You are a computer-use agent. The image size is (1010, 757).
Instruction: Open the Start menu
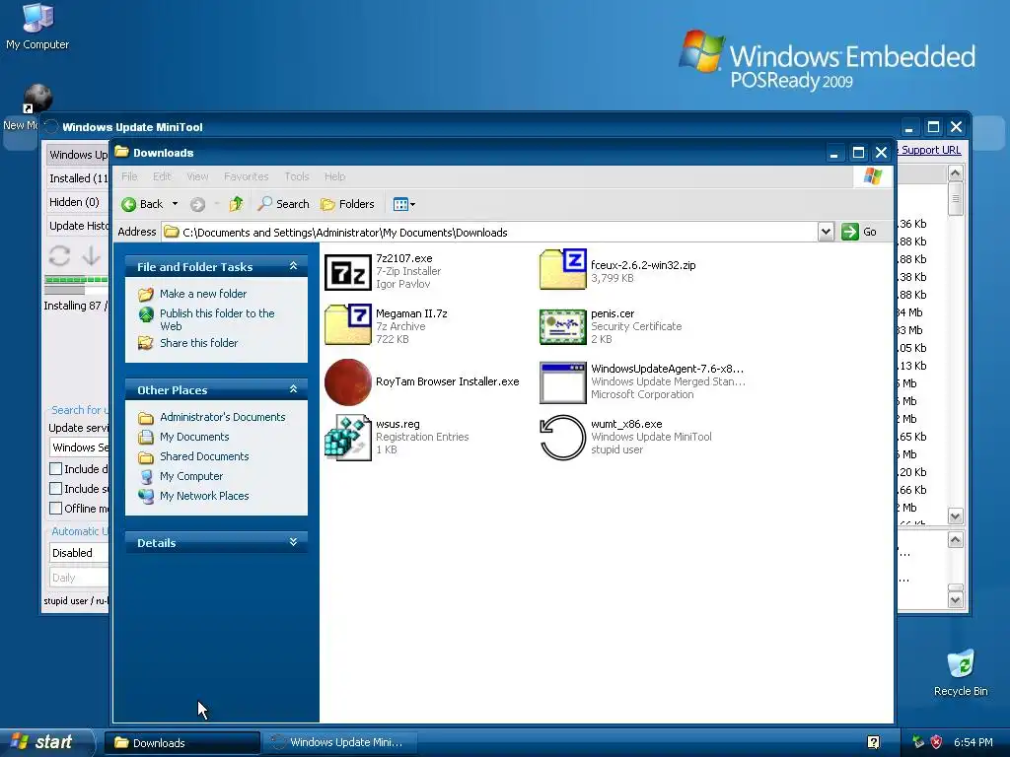(46, 742)
